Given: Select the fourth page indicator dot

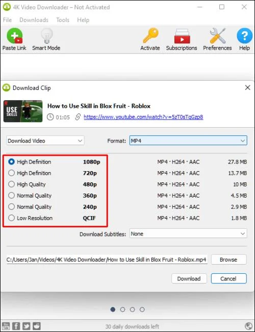Looking at the screenshot, I should [142, 310].
